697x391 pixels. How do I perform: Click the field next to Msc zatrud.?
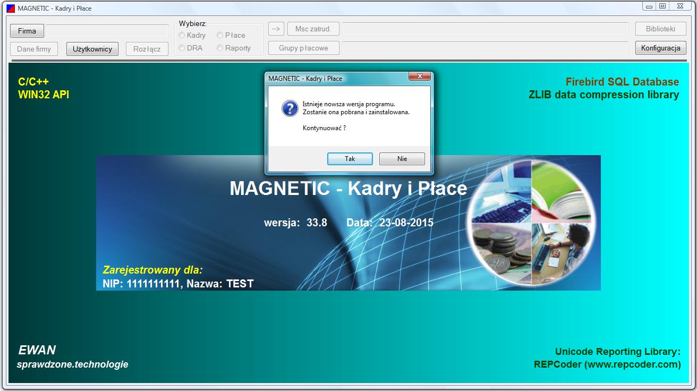pyautogui.click(x=485, y=29)
